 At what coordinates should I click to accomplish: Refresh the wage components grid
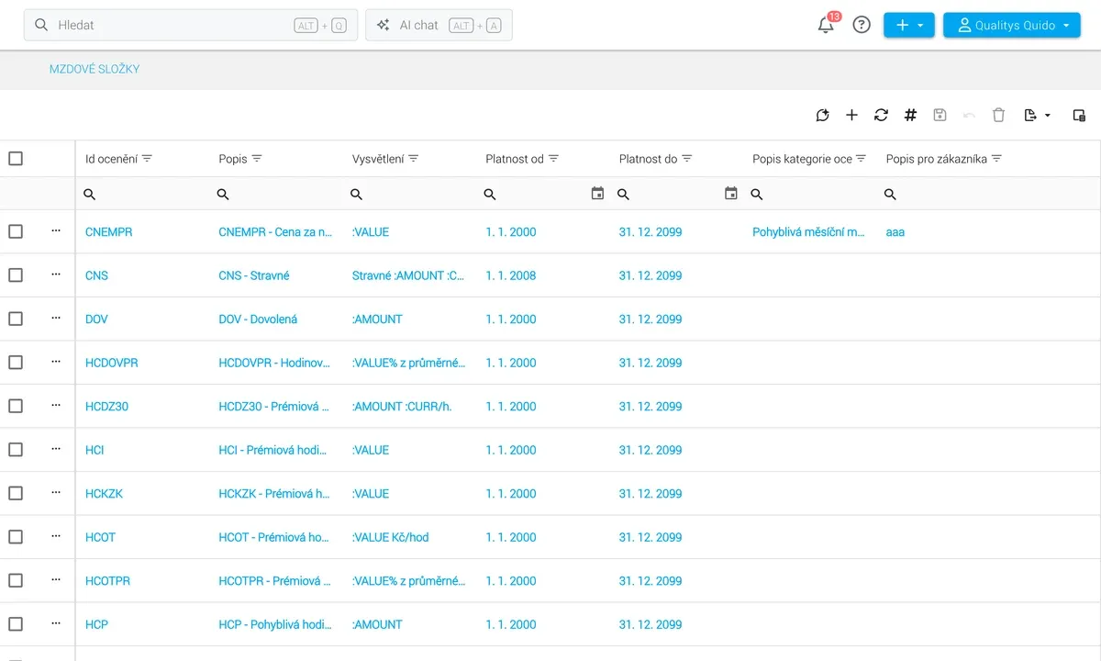(x=881, y=115)
